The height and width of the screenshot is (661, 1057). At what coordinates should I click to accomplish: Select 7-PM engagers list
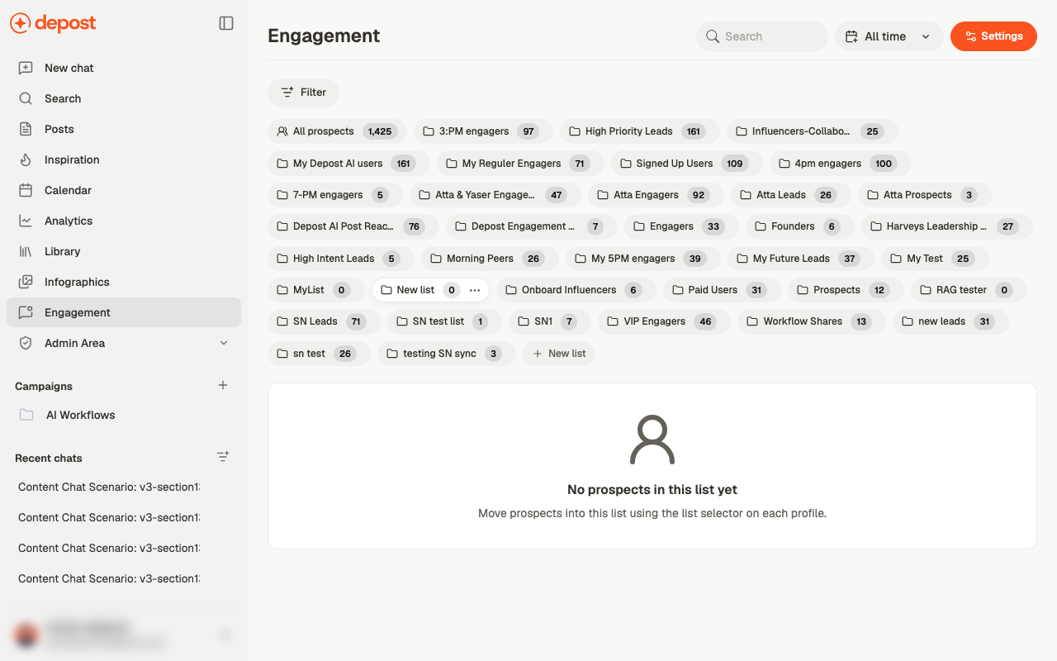coord(335,195)
